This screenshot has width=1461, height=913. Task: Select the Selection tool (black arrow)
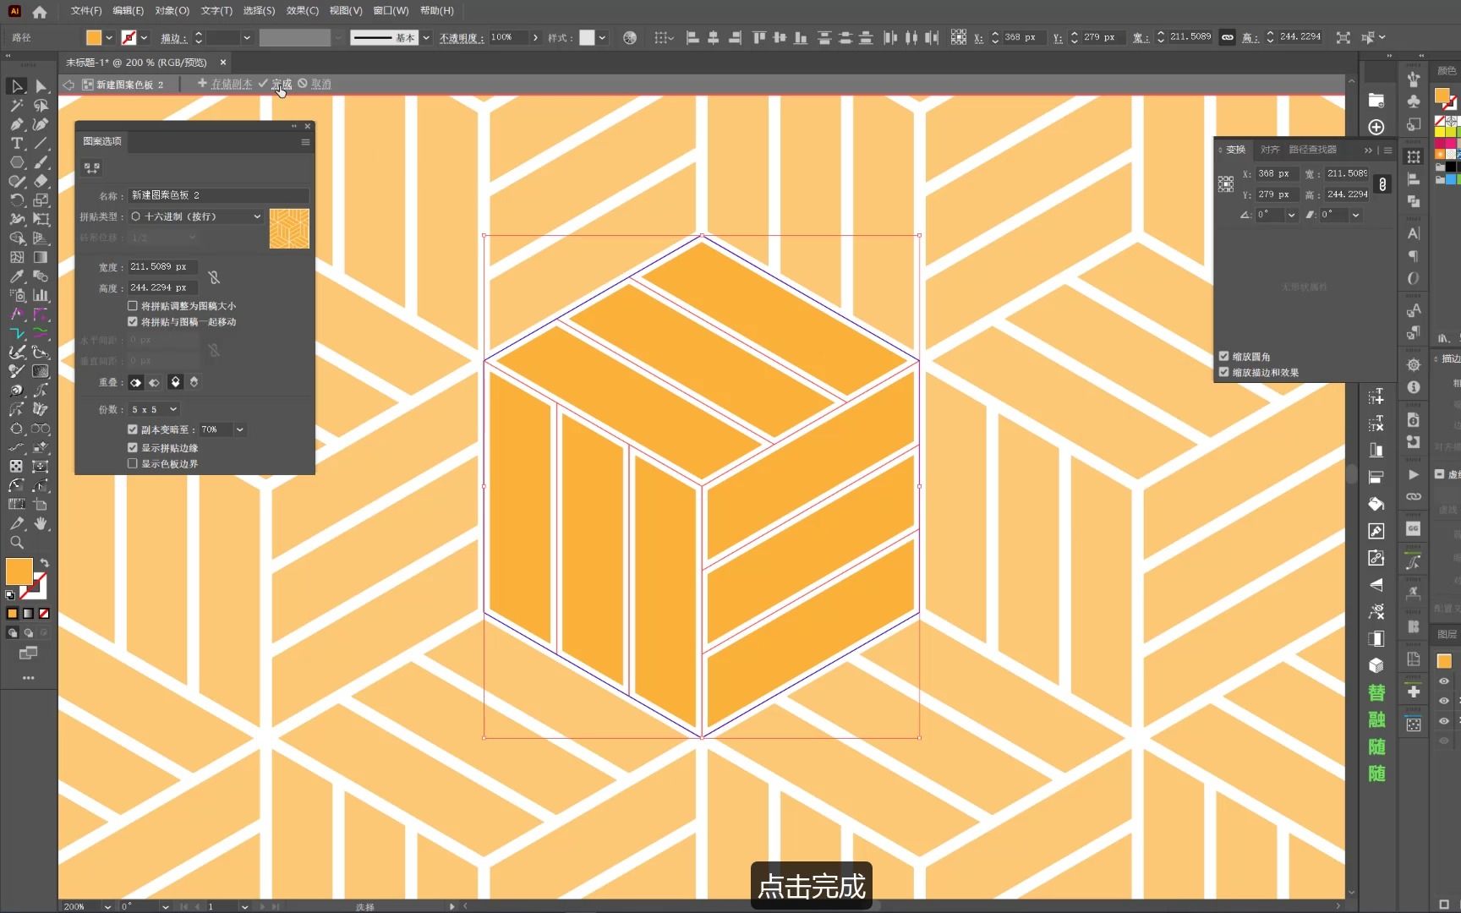[16, 86]
